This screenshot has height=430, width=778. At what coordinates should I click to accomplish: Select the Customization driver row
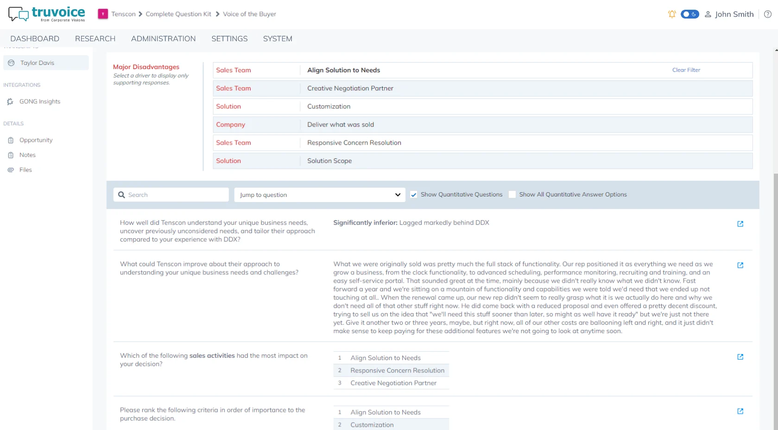[x=482, y=106]
